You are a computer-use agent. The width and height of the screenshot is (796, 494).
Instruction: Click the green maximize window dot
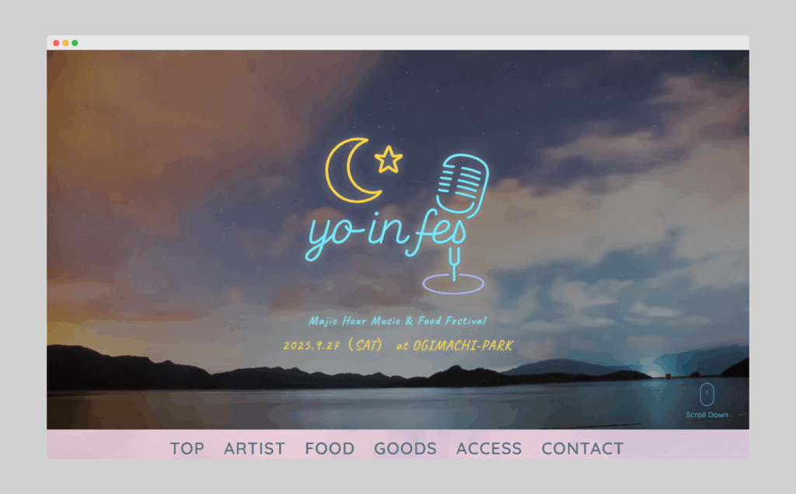pyautogui.click(x=75, y=43)
